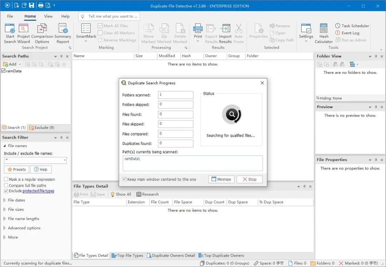Click the Tell me what you want search box
Image resolution: width=386 pixels, height=267 pixels.
[109, 16]
